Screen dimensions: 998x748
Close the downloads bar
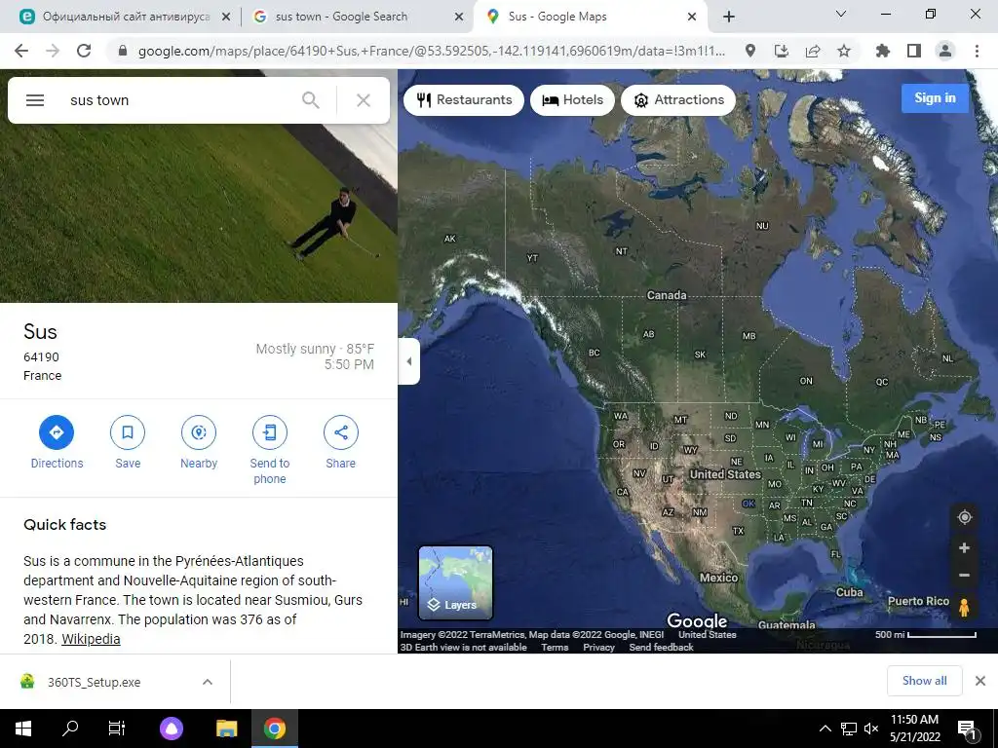pos(980,681)
